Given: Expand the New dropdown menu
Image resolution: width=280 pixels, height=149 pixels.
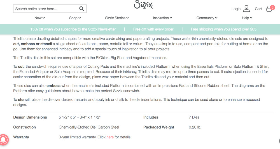Looking at the screenshot, I should click(x=39, y=18).
